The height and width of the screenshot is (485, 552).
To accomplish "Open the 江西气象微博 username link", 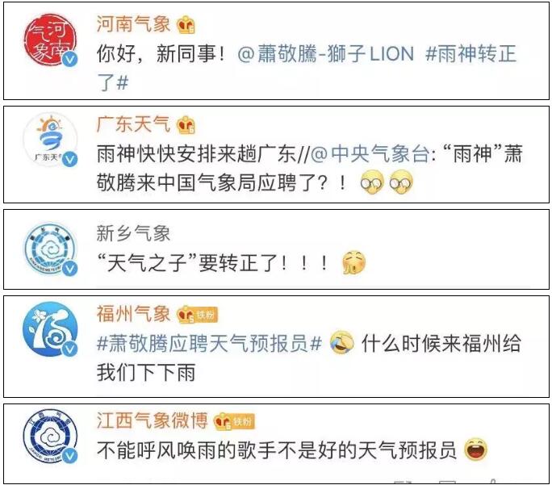I will tap(153, 420).
